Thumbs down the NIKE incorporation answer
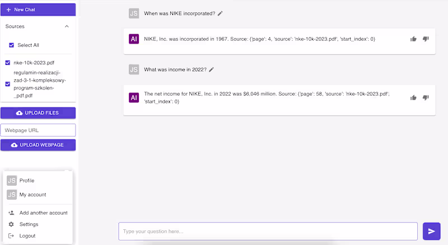Image resolution: width=448 pixels, height=245 pixels. [426, 39]
